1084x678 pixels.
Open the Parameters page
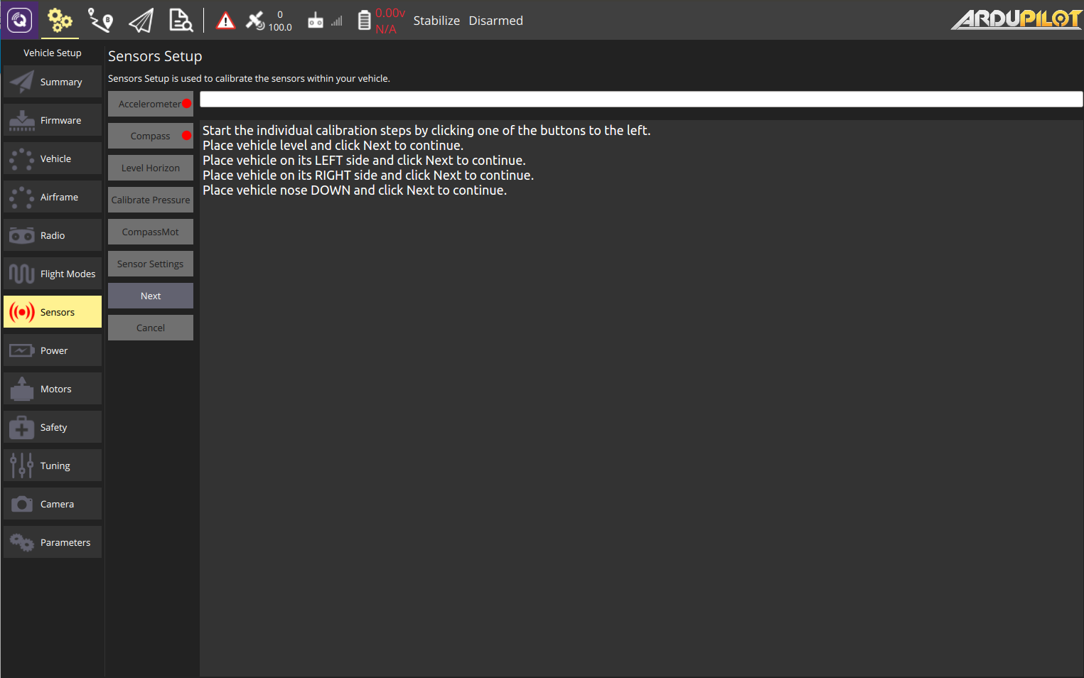(53, 542)
